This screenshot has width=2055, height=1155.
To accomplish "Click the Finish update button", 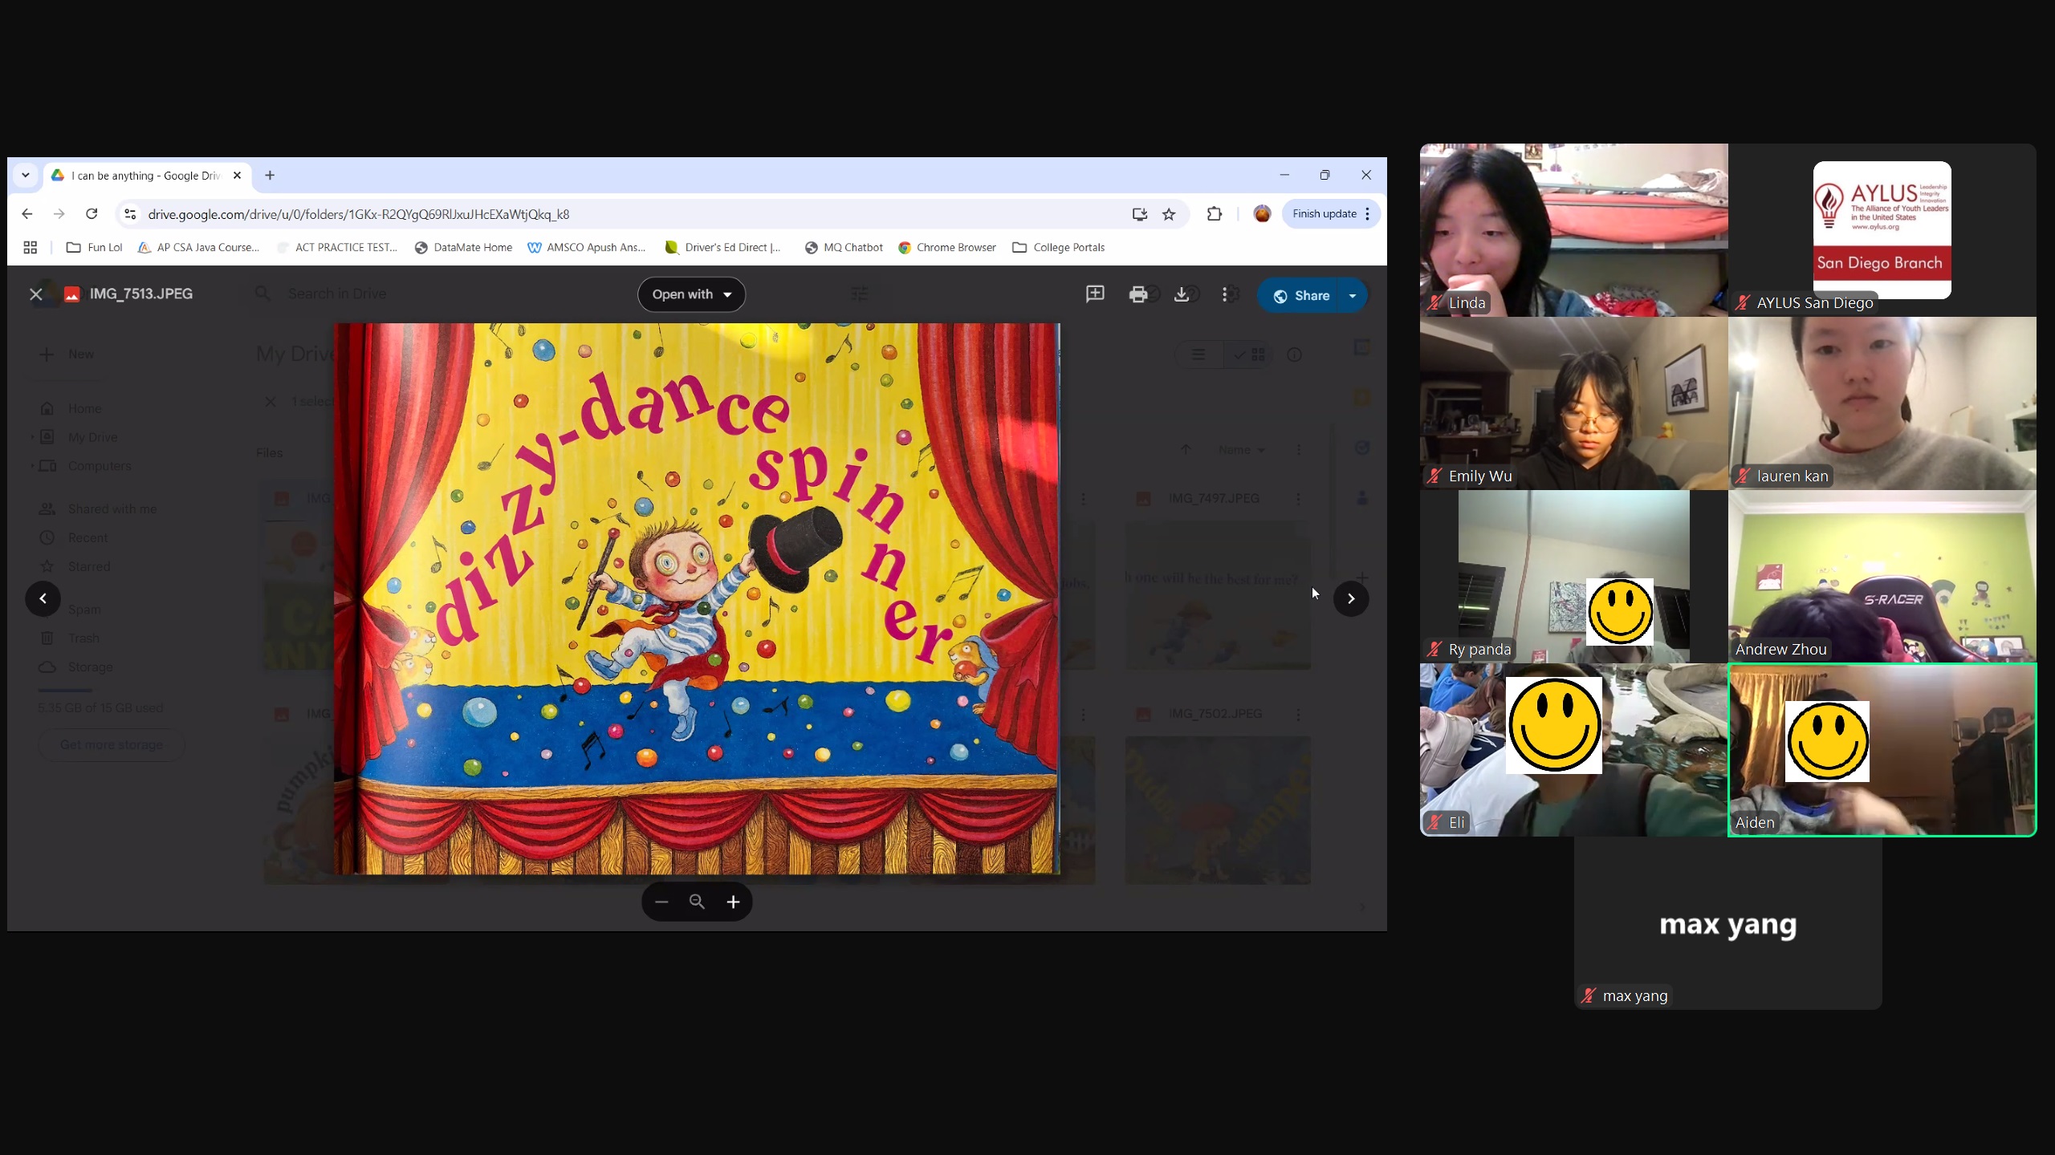I will (x=1325, y=214).
